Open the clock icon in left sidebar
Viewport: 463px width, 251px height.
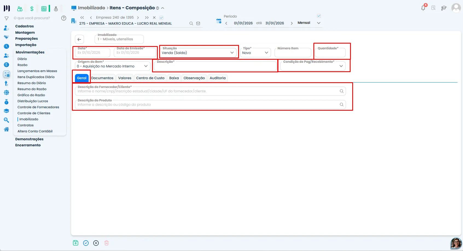click(x=7, y=46)
